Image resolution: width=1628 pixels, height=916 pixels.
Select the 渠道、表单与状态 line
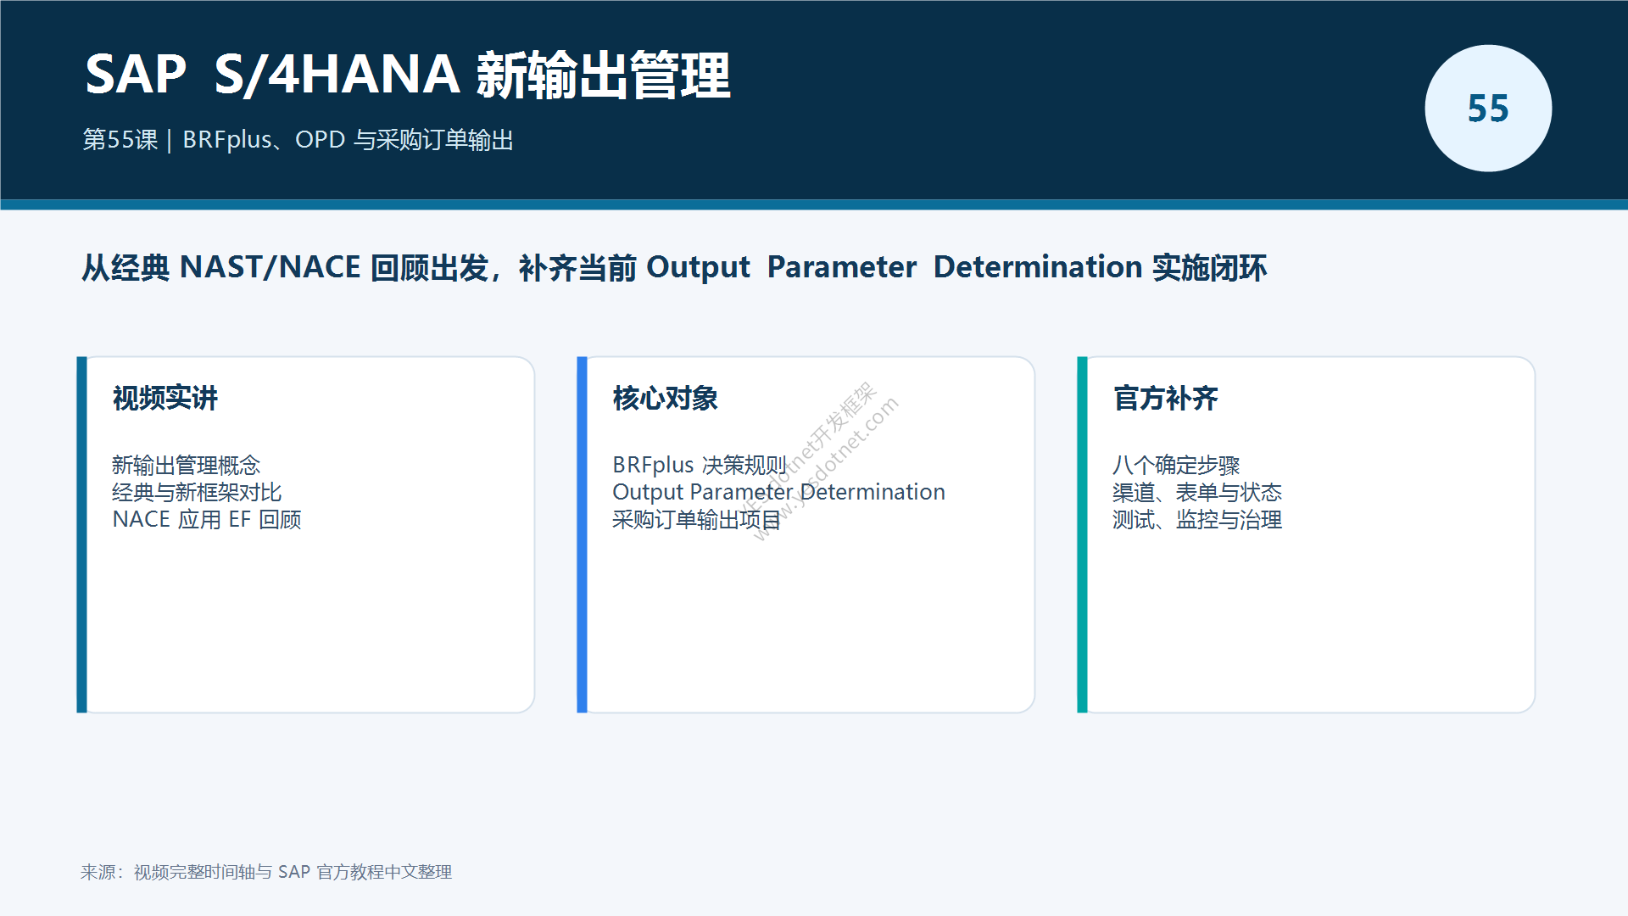pos(1197,493)
